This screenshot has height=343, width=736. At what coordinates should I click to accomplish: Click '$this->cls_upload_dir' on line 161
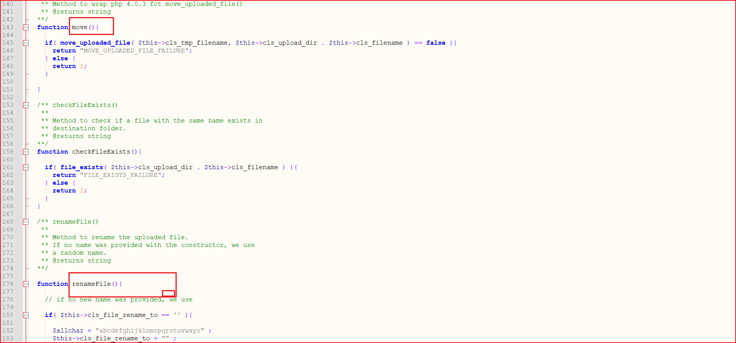[x=152, y=167]
